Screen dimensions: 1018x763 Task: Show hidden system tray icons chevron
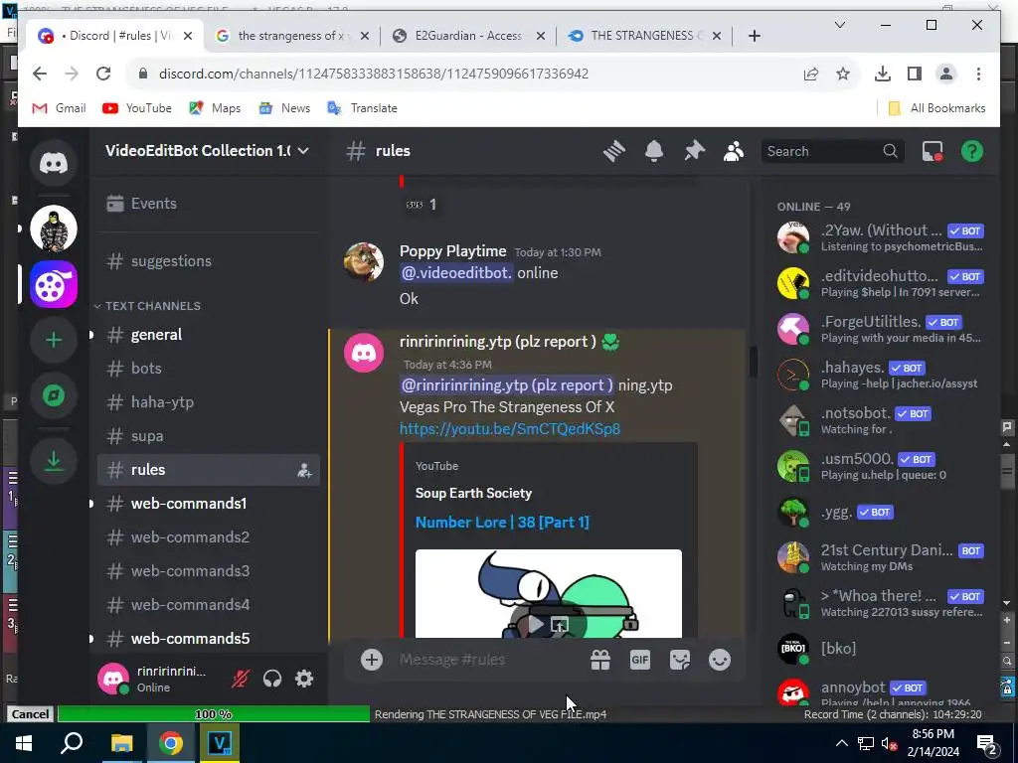click(x=841, y=743)
